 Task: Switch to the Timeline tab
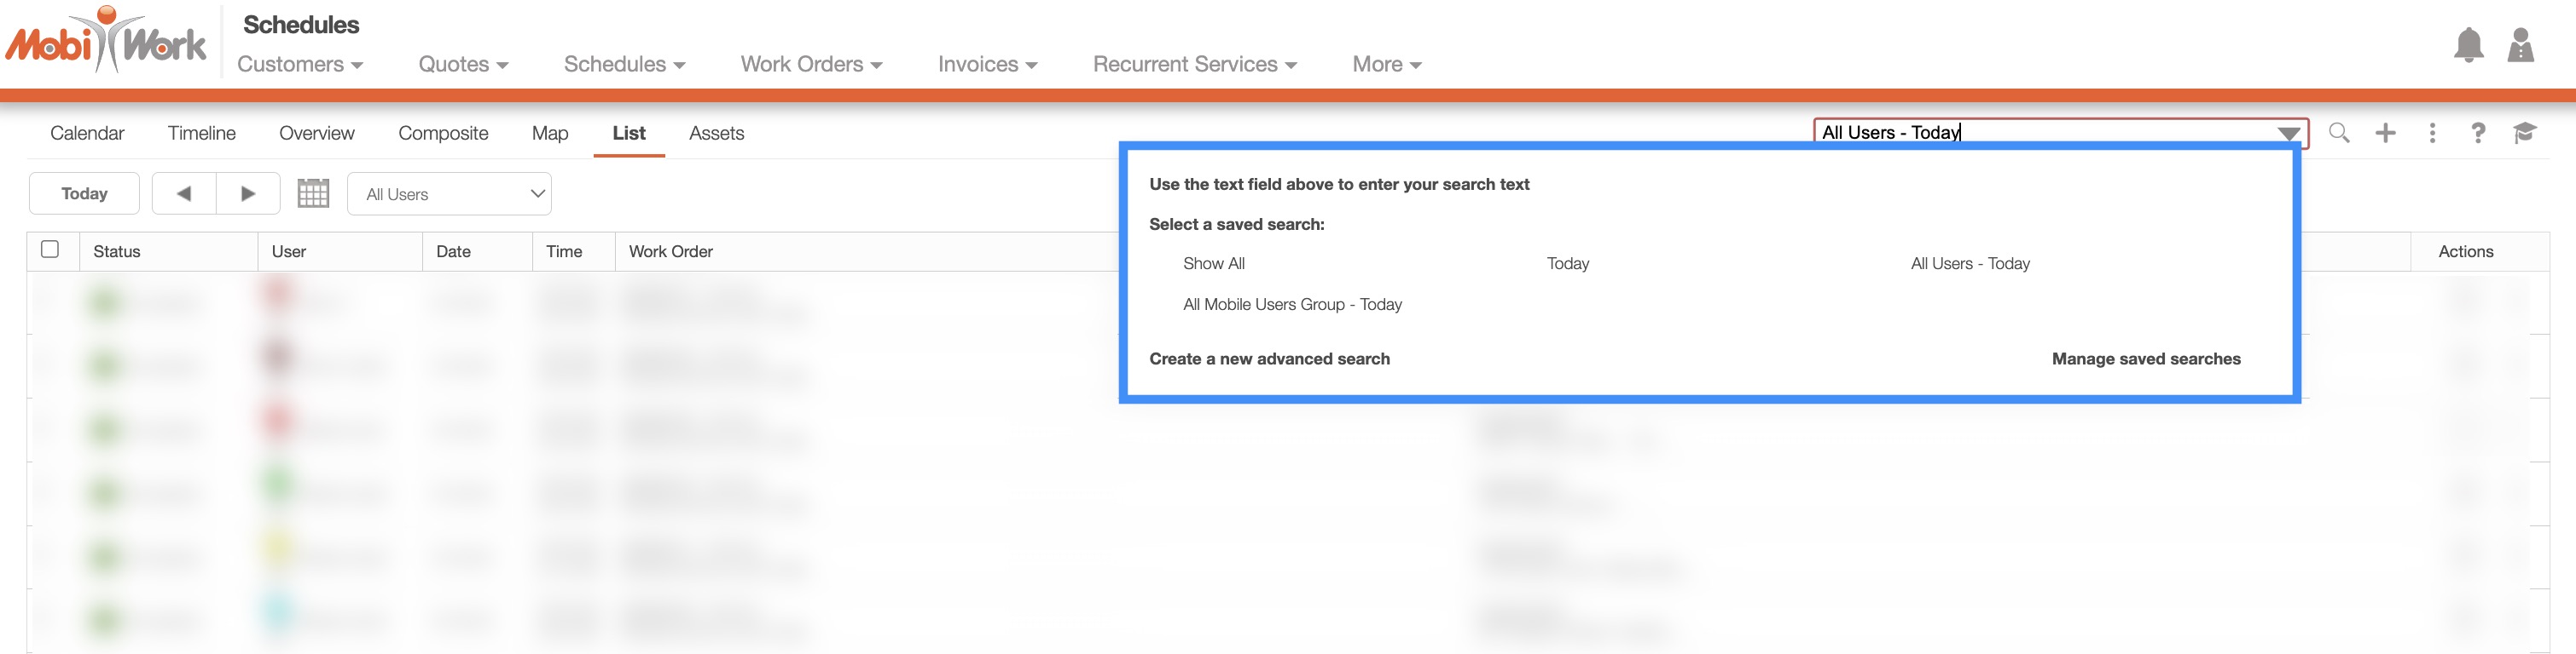pyautogui.click(x=201, y=134)
